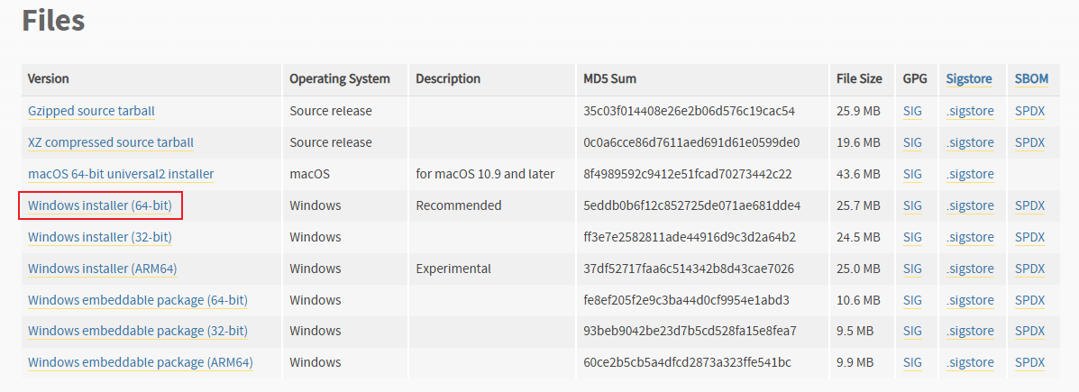The height and width of the screenshot is (392, 1079).
Task: Open SIG link for Windows installer (32-bit)
Action: [912, 237]
